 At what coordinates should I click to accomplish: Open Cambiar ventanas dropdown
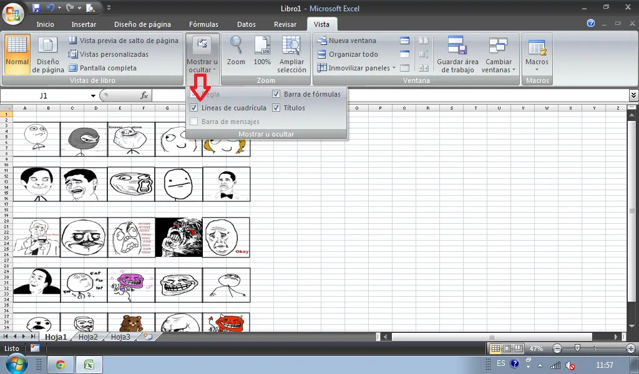(x=499, y=54)
